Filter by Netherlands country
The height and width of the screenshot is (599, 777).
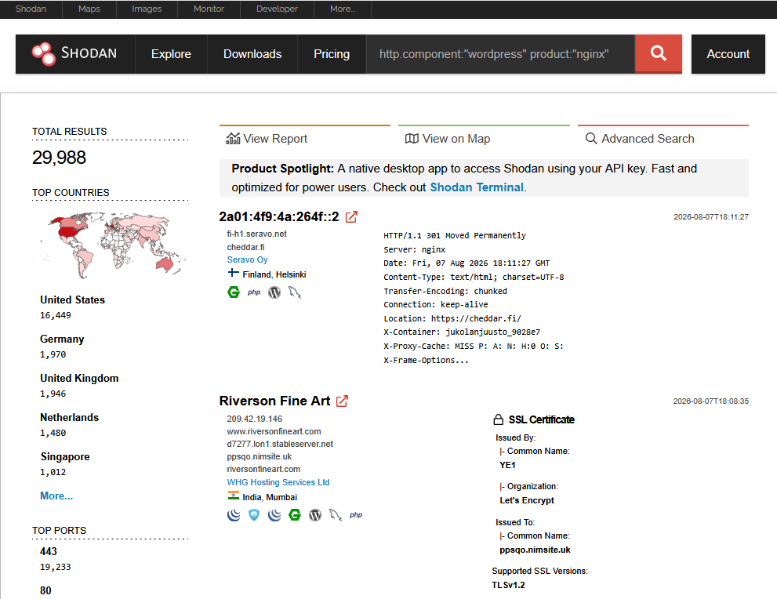point(69,417)
